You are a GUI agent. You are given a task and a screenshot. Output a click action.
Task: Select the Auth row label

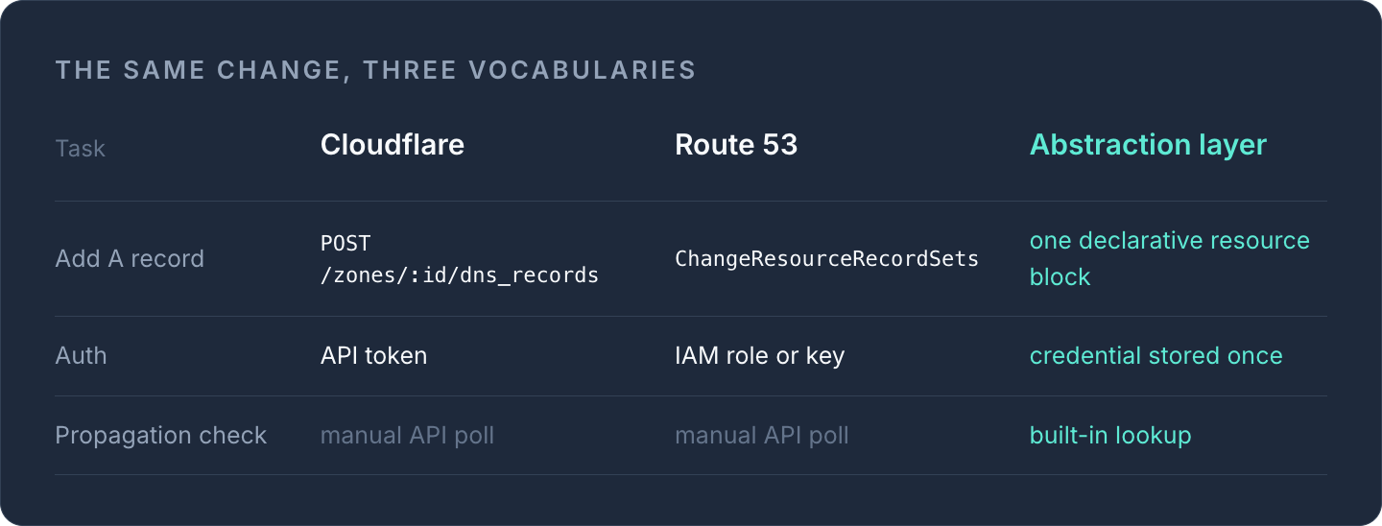[x=81, y=355]
